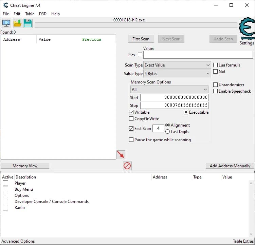Select the Player row text
This screenshot has height=245, width=255.
pyautogui.click(x=20, y=183)
